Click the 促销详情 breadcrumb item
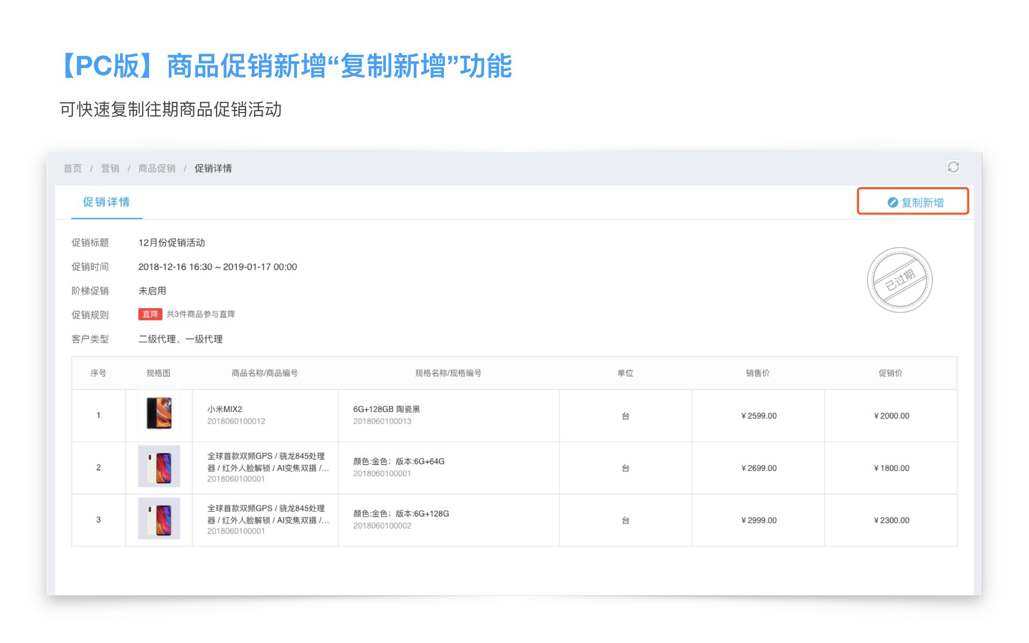 [x=213, y=168]
